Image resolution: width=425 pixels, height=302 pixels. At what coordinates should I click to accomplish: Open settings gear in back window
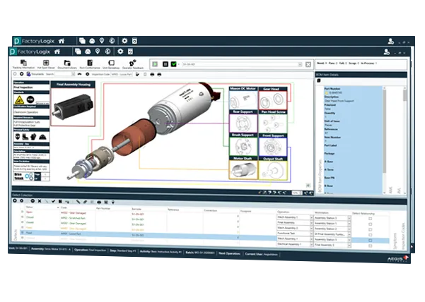[x=124, y=41]
